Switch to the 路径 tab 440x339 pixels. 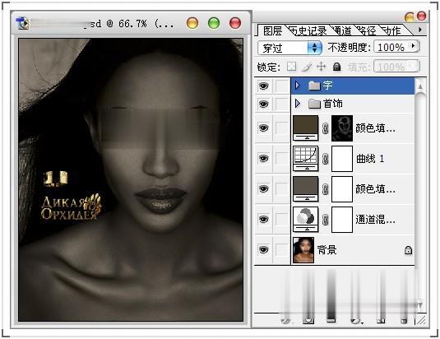367,30
